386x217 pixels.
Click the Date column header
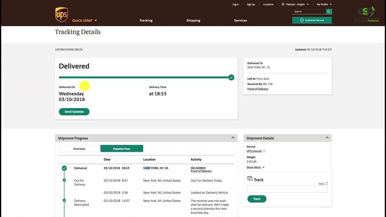[107, 159]
